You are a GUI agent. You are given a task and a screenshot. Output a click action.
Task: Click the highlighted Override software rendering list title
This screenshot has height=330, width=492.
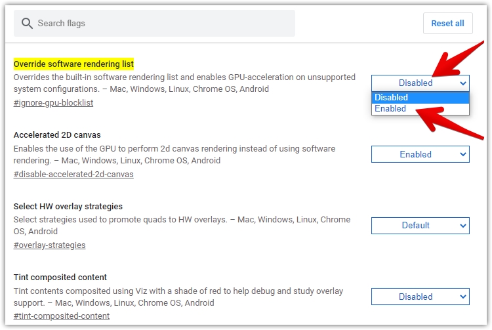(73, 64)
